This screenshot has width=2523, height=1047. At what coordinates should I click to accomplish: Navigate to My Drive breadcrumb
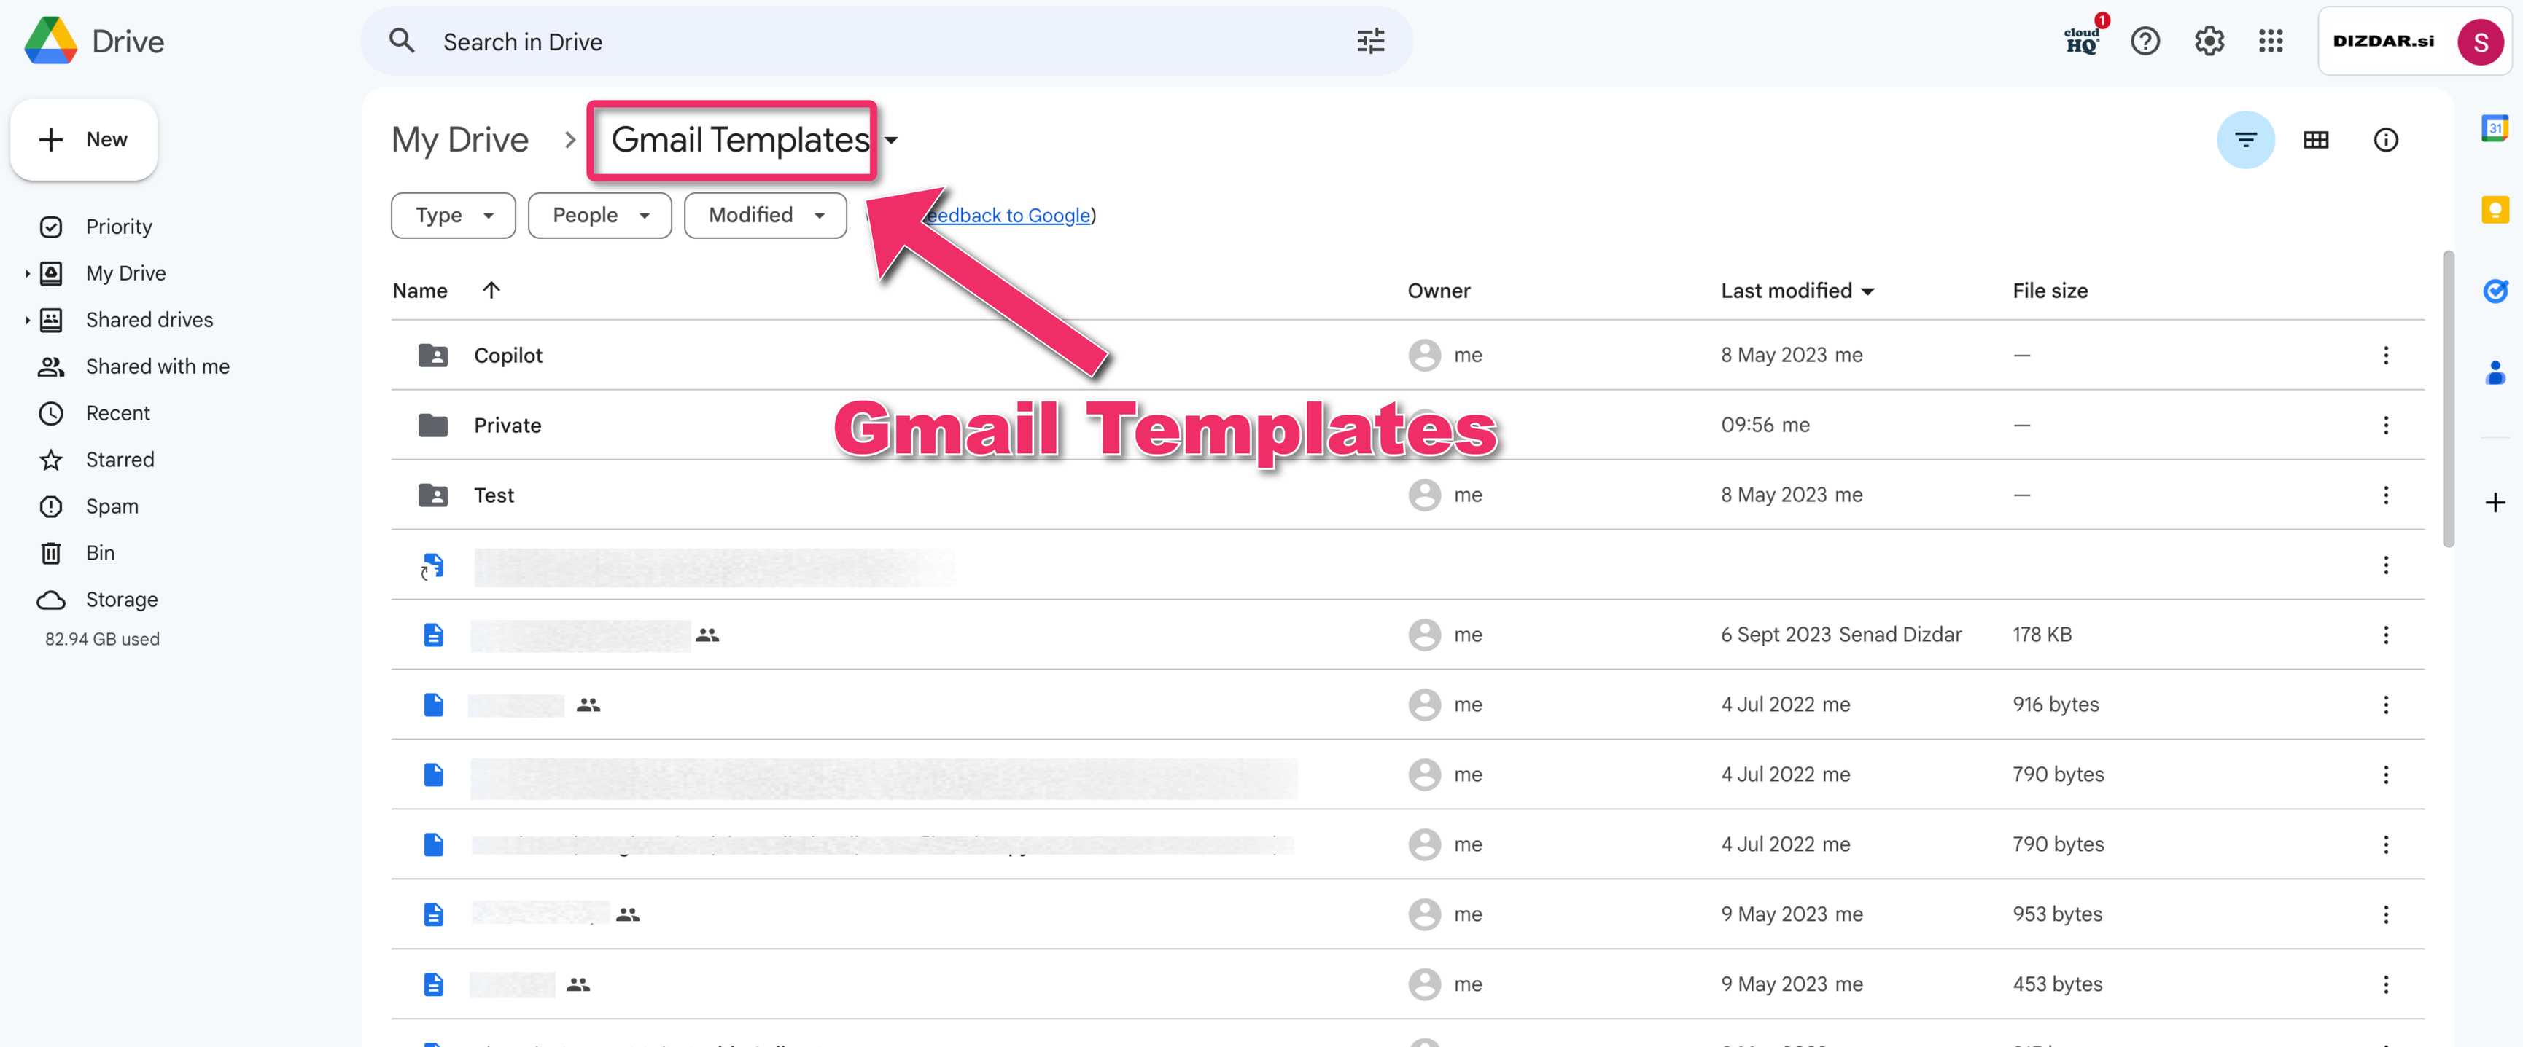pos(459,140)
